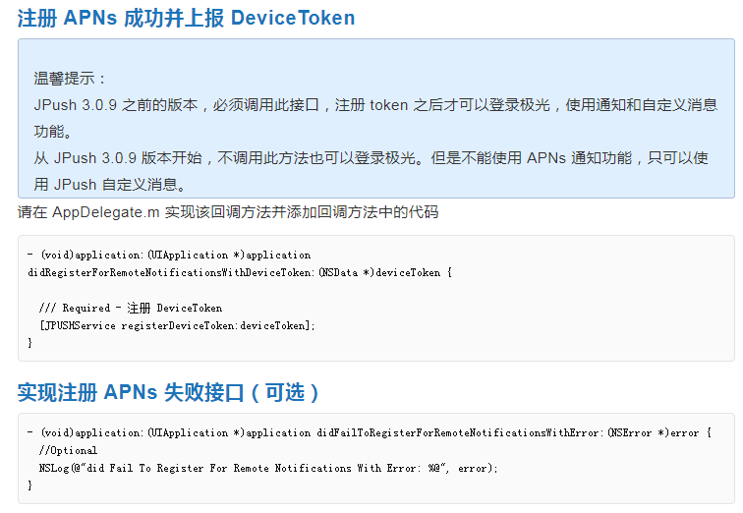This screenshot has height=513, width=743.
Task: Click the text 用 JPush 自定义消息。
Action: [x=110, y=184]
